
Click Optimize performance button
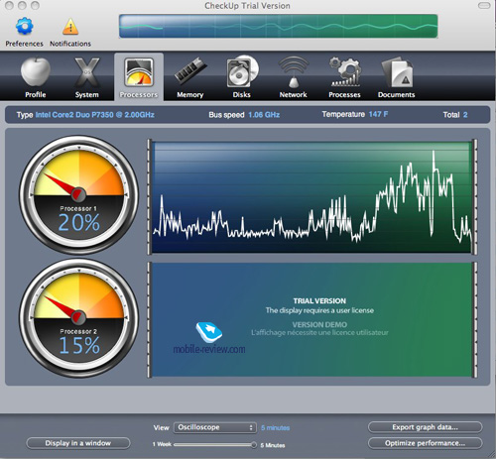[x=425, y=443]
